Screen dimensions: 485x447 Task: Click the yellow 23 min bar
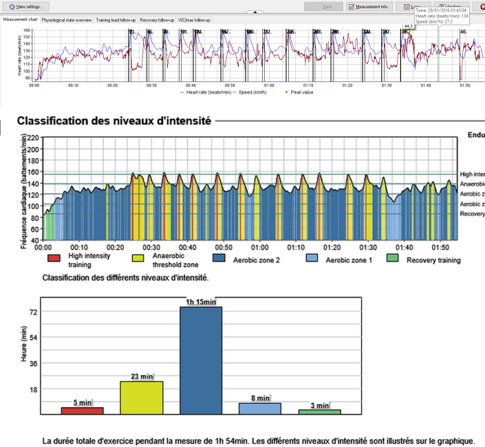tap(142, 397)
